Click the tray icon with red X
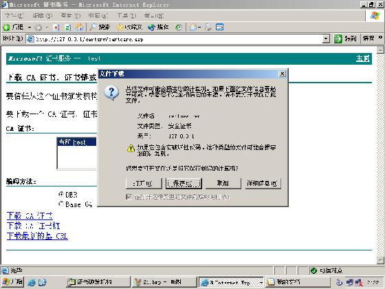 coord(359,282)
